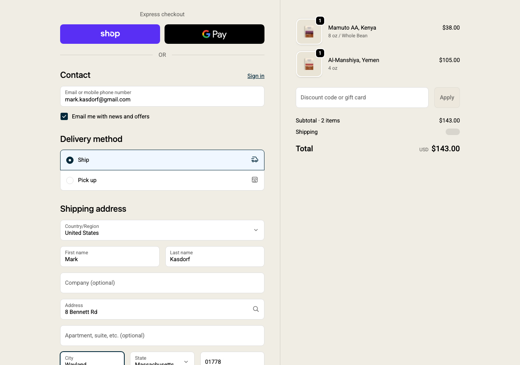This screenshot has width=520, height=365.
Task: Focus the Apartment, suite, etc. field
Action: (x=162, y=335)
